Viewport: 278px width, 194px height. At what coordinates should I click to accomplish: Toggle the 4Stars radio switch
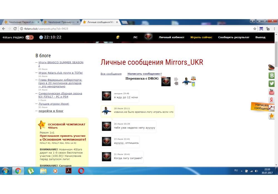[x=29, y=37]
